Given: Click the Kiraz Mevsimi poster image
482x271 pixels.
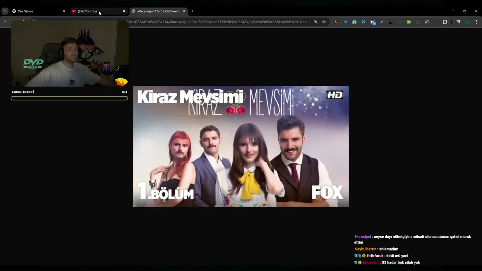Looking at the screenshot, I should pos(241,146).
